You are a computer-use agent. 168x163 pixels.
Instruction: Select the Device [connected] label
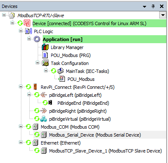coord(89,23)
